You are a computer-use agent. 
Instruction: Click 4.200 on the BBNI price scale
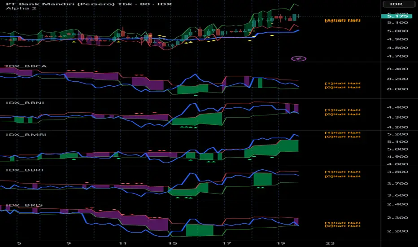click(397, 128)
